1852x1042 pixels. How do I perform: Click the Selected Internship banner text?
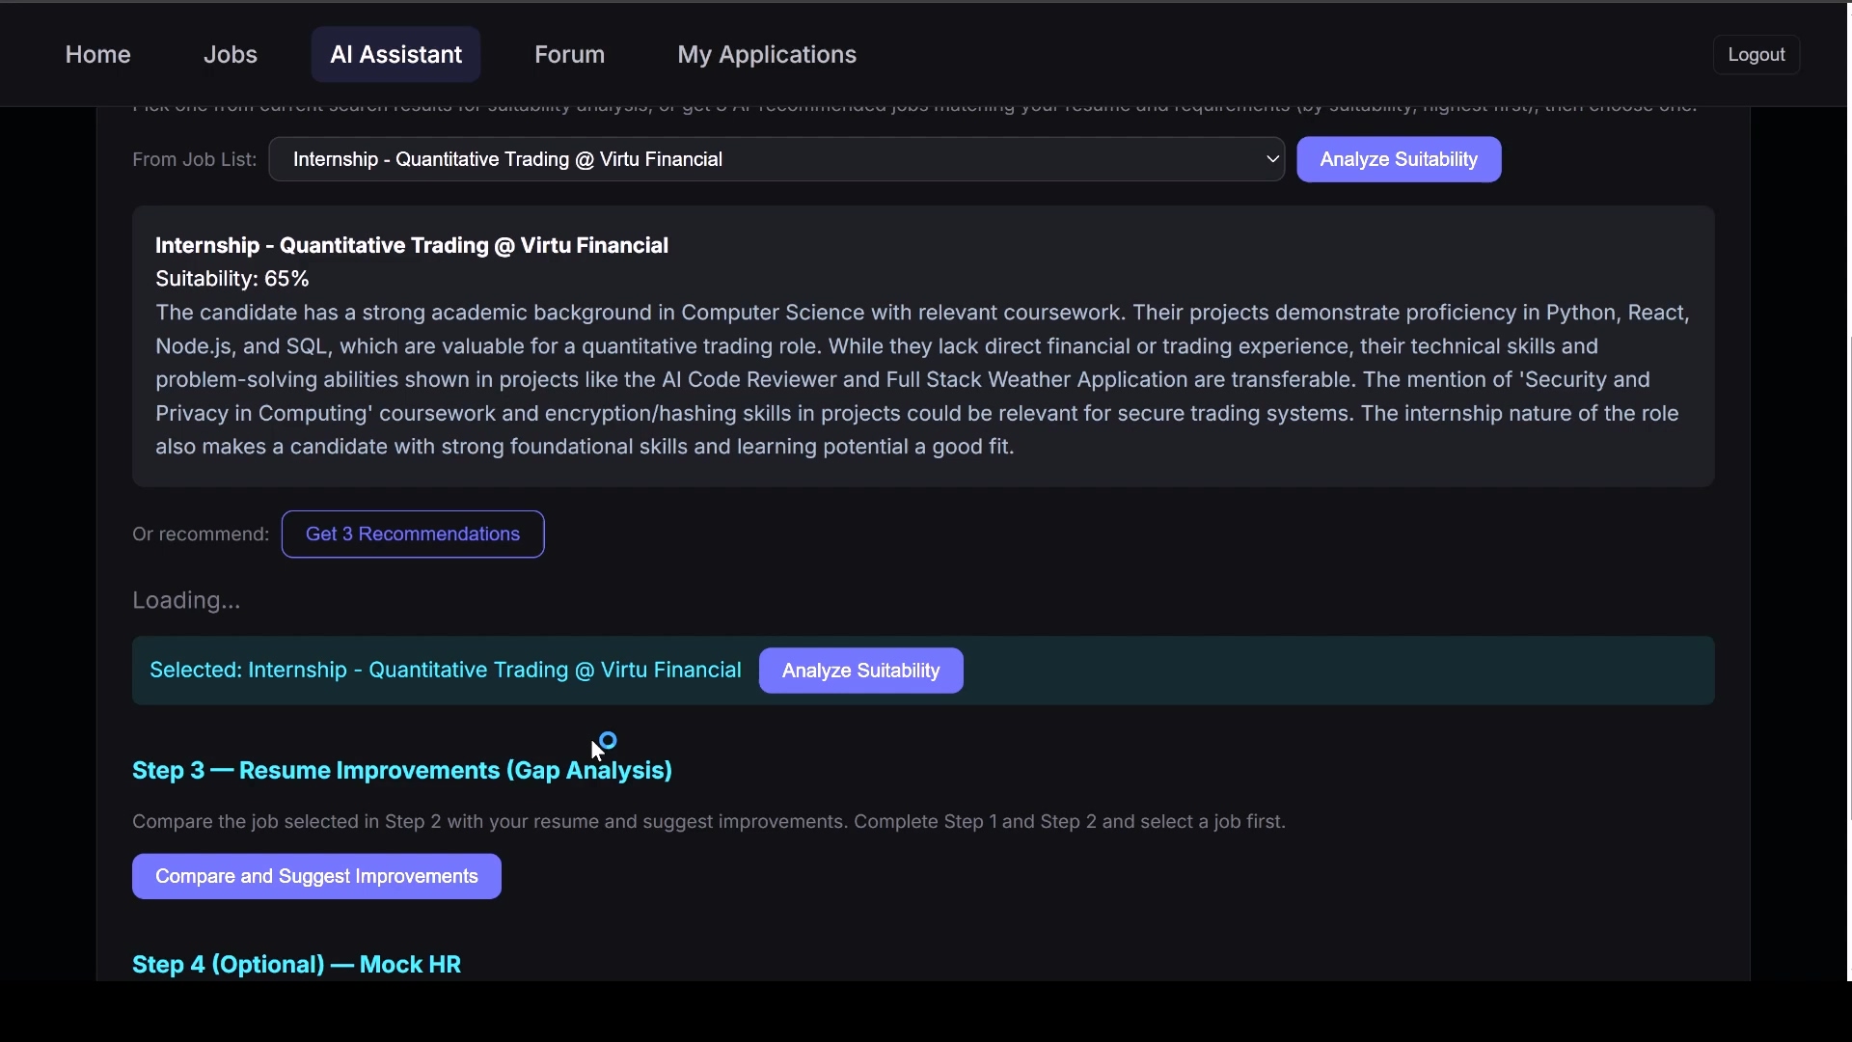(x=445, y=671)
